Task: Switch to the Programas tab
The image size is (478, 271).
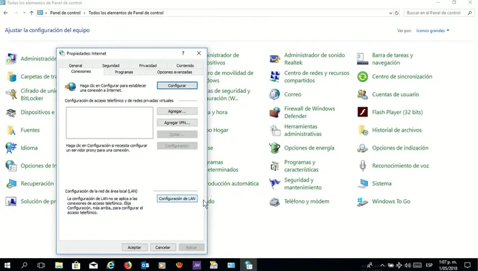Action: coord(124,72)
